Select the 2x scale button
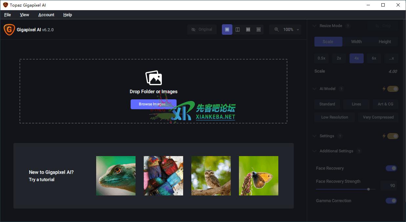The height and width of the screenshot is (222, 406). [x=339, y=58]
